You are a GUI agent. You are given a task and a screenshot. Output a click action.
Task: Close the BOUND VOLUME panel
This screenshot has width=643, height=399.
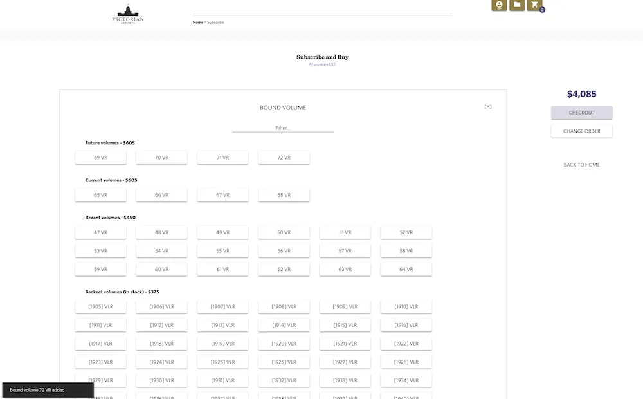pos(488,106)
